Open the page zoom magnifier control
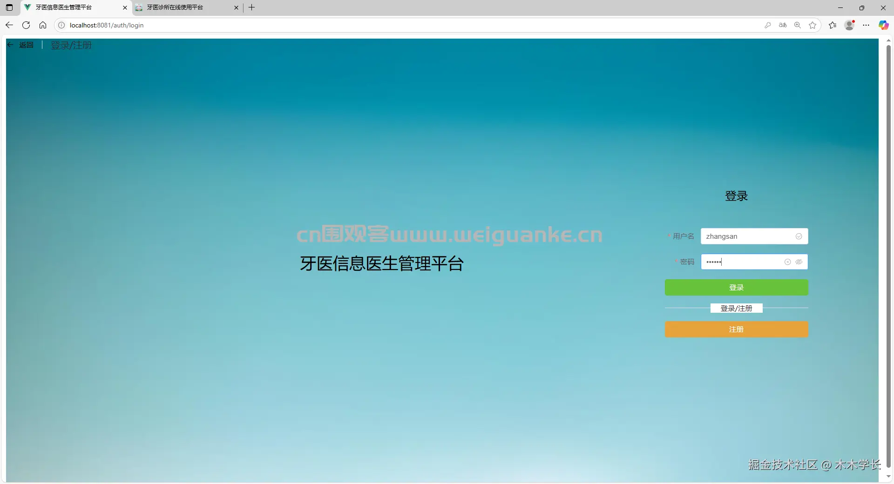 [798, 25]
